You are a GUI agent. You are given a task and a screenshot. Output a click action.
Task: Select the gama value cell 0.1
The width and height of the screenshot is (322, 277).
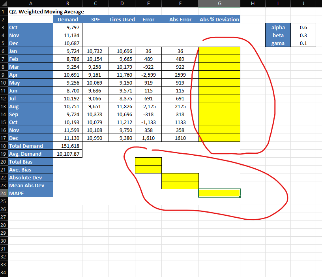(x=303, y=43)
